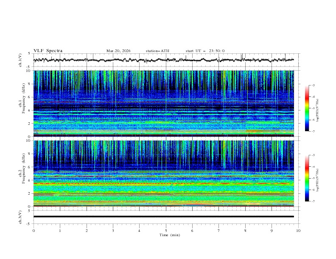
Task: Click the "-4" label on ch.2 color bar
Action: [x=313, y=167]
